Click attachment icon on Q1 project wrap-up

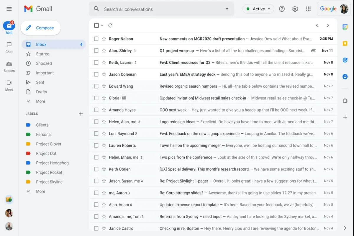click(314, 51)
